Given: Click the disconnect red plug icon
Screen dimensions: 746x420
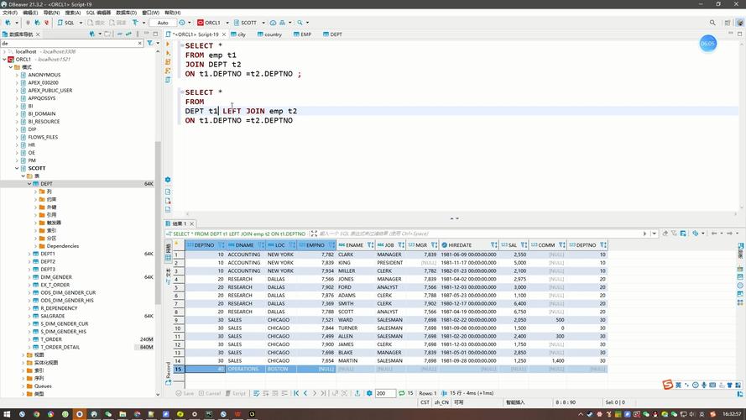Looking at the screenshot, I should click(47, 23).
